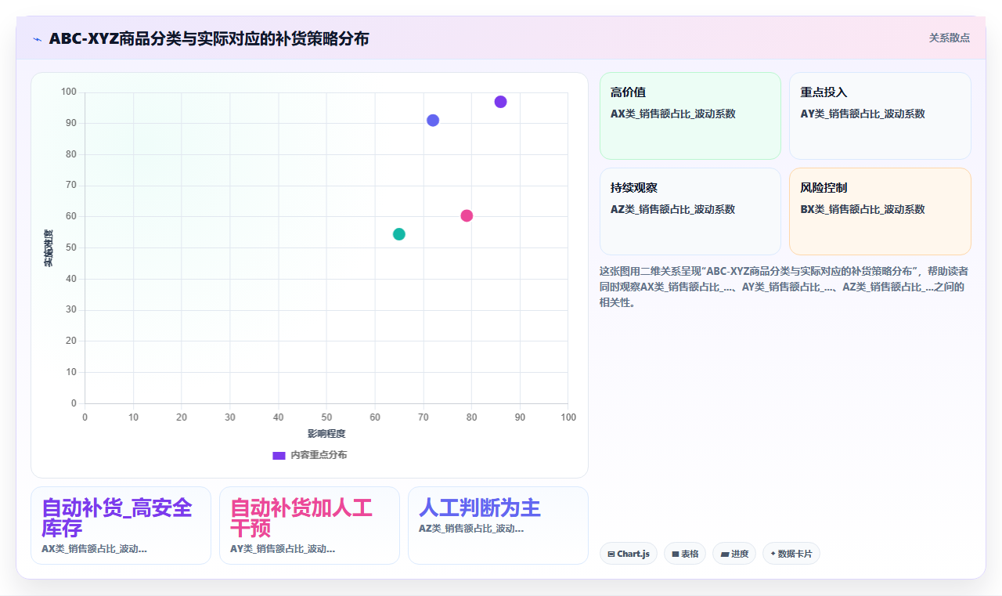The height and width of the screenshot is (596, 1002).
Task: Select the blue-violet scatter point near 72
Action: [433, 121]
